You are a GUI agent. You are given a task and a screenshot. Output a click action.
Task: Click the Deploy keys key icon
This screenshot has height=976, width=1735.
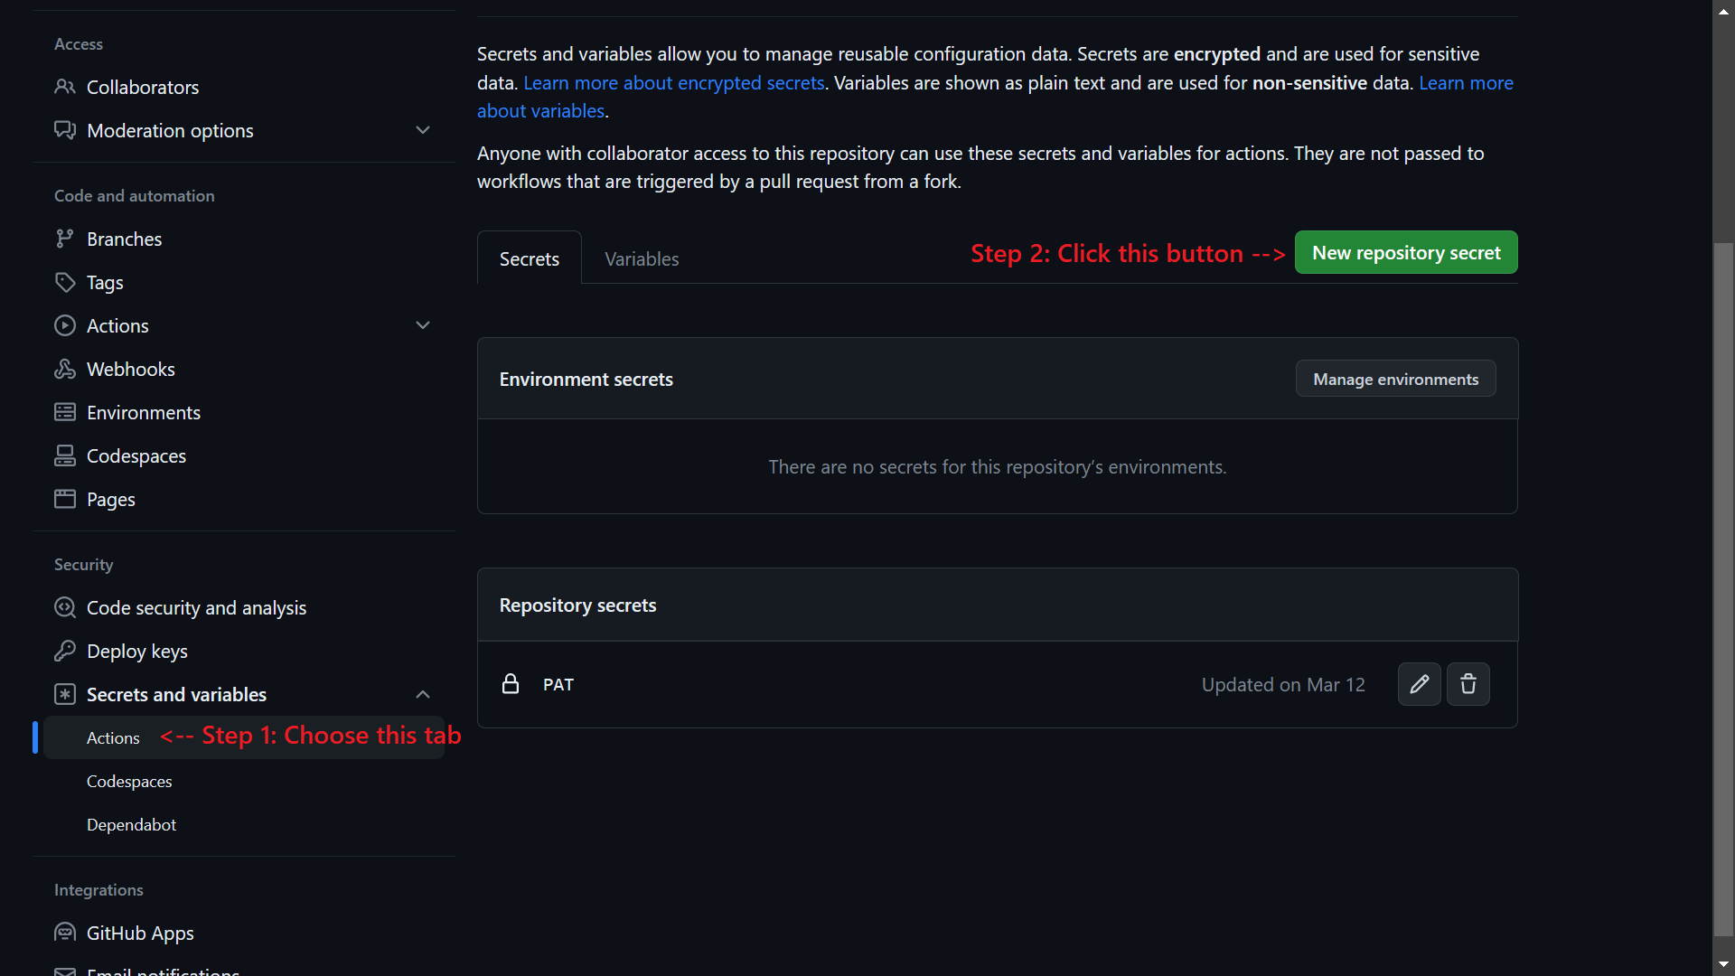point(65,651)
